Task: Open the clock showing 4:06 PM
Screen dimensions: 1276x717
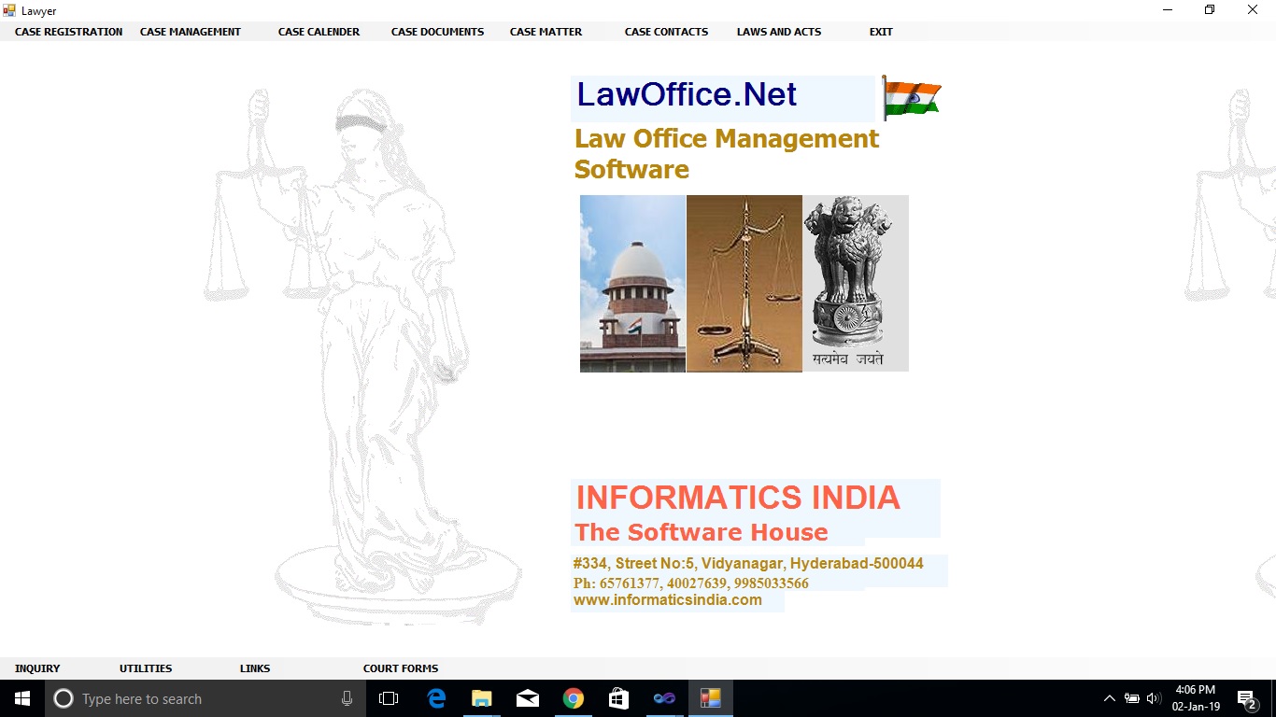Action: coord(1196,698)
